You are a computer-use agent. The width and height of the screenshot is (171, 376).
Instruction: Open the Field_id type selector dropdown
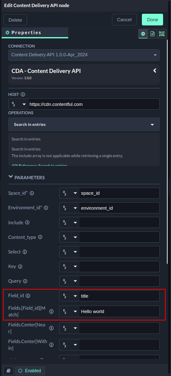click(69, 296)
